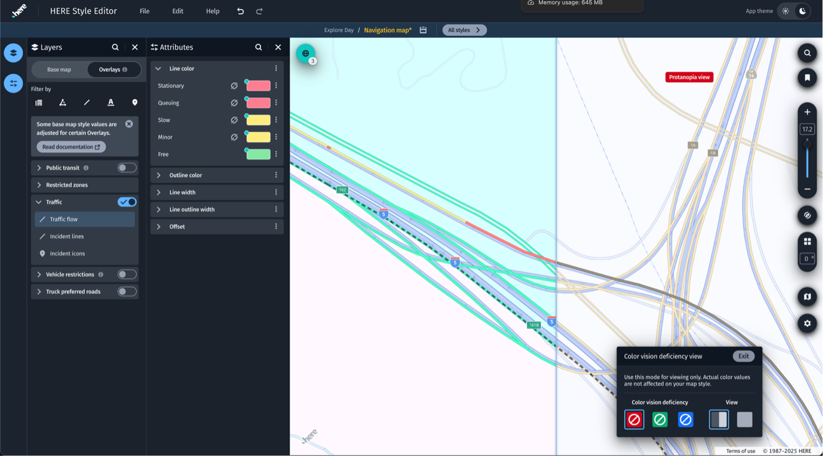Toggle the Truck preferred roads switch

(x=127, y=292)
